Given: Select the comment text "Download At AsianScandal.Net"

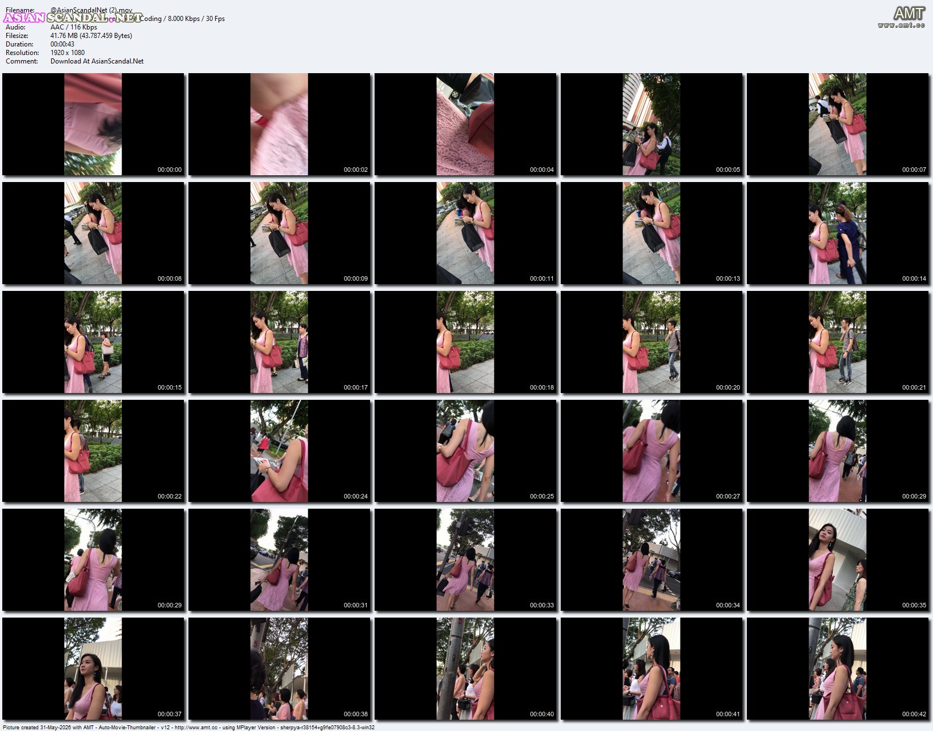Looking at the screenshot, I should pos(97,61).
